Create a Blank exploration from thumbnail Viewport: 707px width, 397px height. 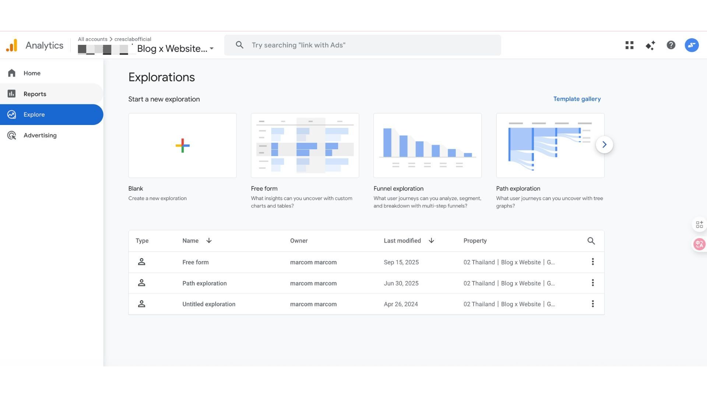182,146
